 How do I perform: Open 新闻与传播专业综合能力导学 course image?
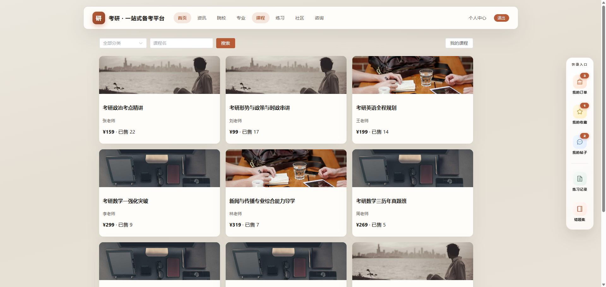tap(286, 168)
